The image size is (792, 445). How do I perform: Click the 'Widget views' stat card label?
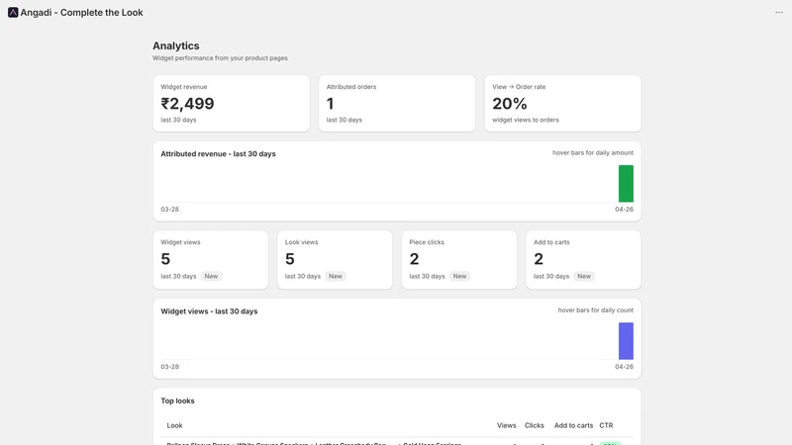[x=180, y=242]
